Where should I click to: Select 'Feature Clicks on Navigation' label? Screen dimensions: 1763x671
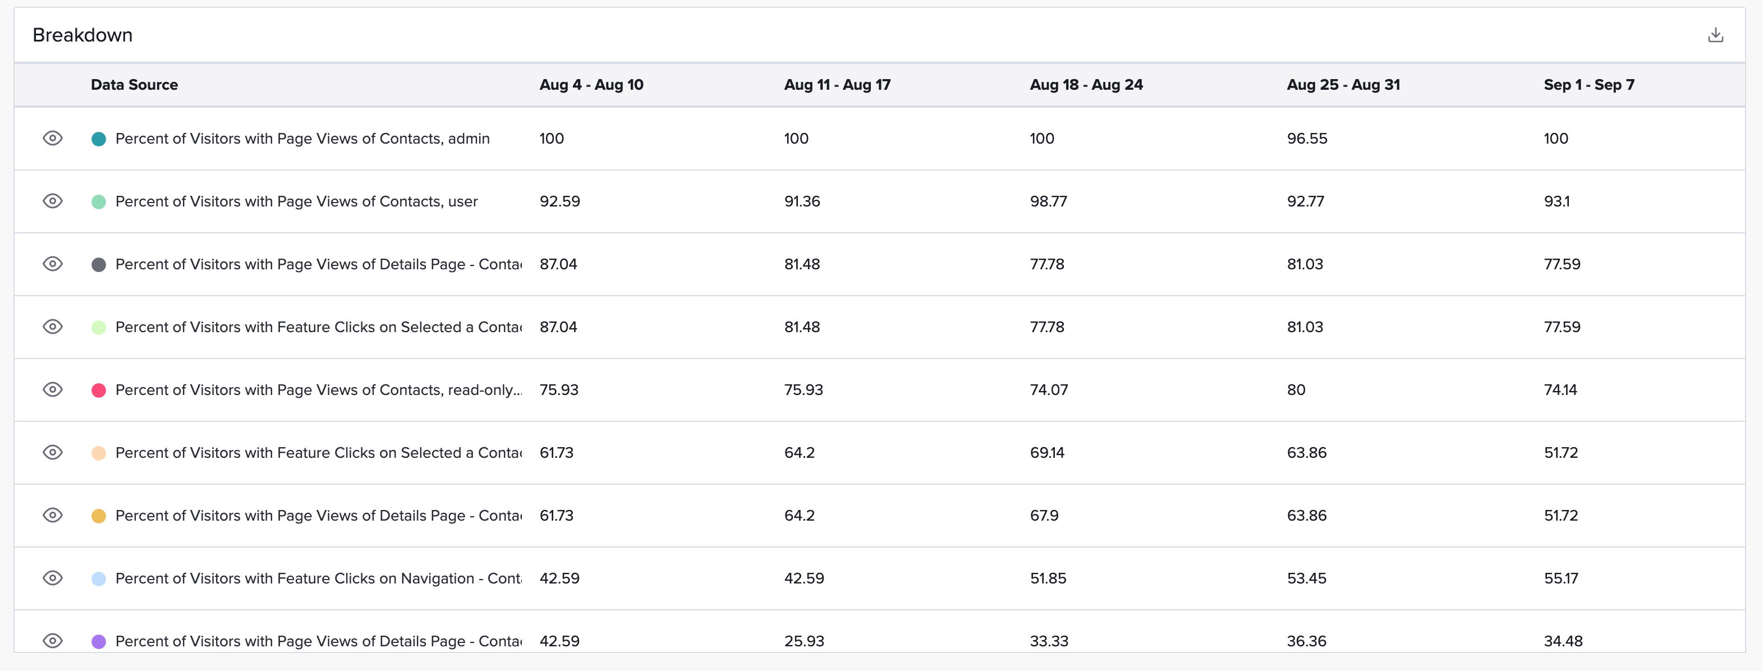[318, 578]
